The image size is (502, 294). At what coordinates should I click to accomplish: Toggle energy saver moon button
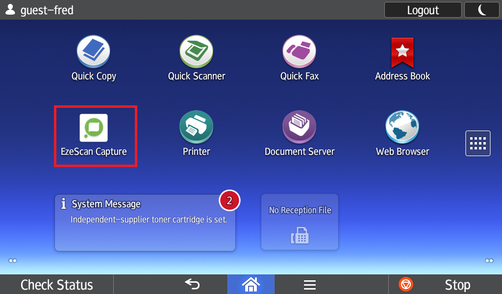coord(482,10)
